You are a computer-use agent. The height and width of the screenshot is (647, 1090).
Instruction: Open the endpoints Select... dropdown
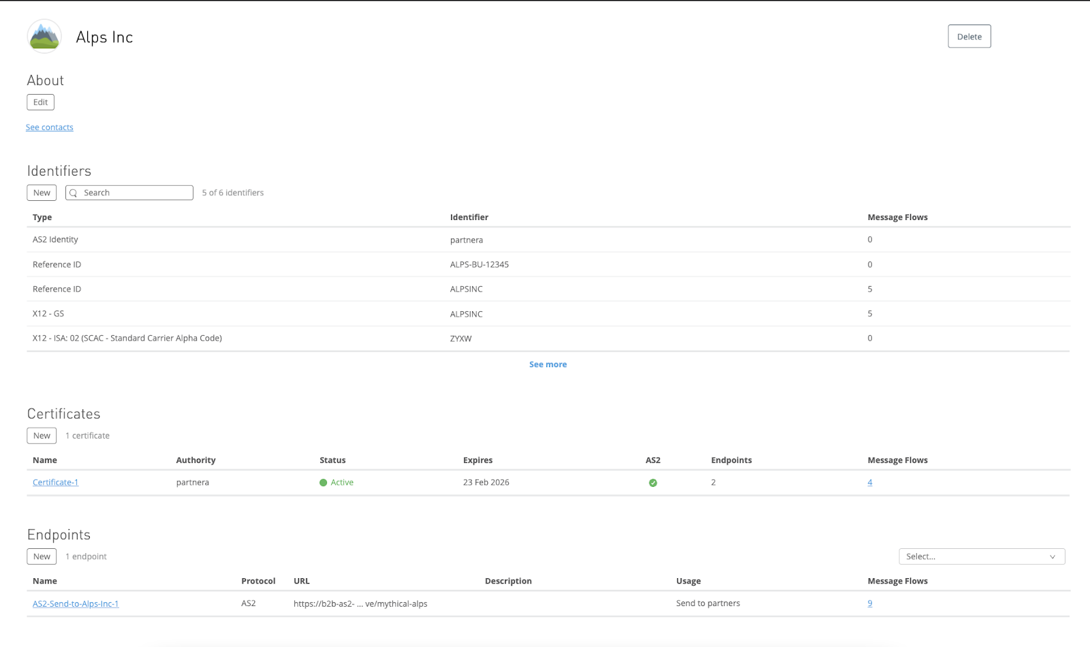click(x=982, y=556)
